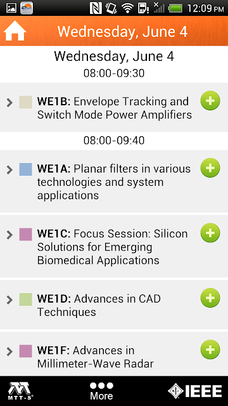Screen dimensions: 228x406
Task: Tap the Home icon in orange header
Action: (15, 31)
